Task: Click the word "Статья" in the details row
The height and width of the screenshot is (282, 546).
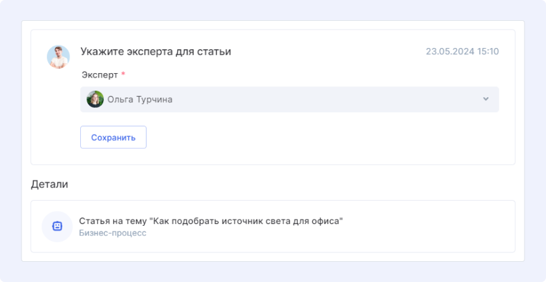Action: (93, 221)
